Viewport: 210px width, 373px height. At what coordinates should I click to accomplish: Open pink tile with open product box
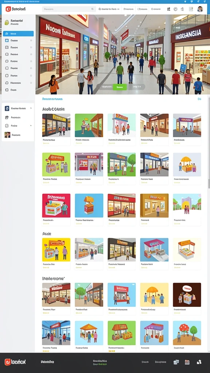click(x=56, y=205)
